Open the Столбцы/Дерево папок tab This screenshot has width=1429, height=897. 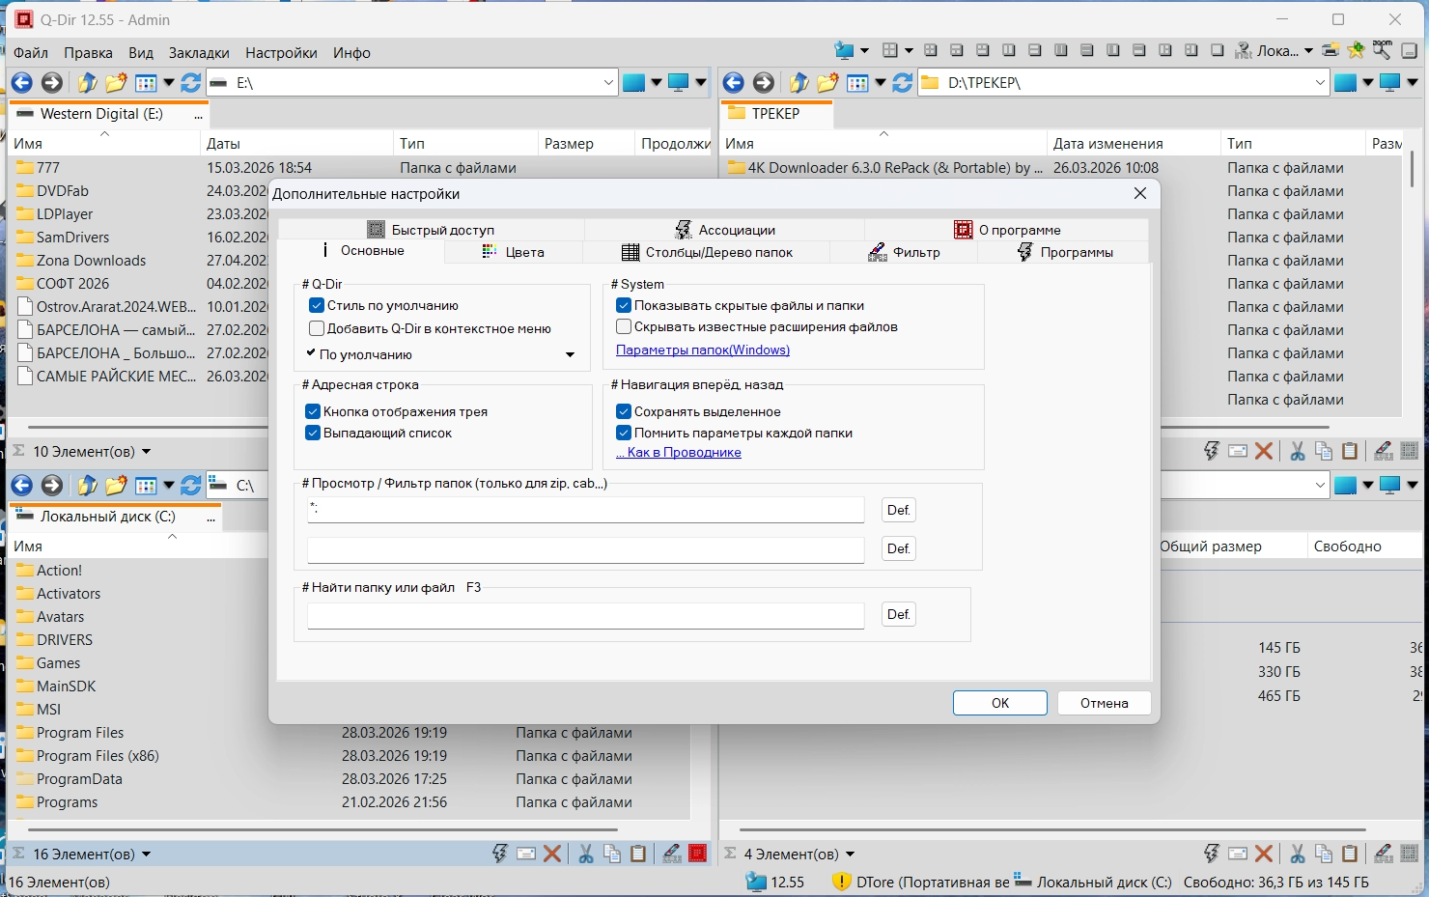pyautogui.click(x=707, y=252)
